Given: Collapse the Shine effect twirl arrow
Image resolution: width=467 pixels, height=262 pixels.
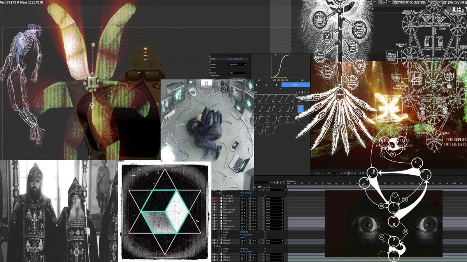Looking at the screenshot, I should 217,193.
